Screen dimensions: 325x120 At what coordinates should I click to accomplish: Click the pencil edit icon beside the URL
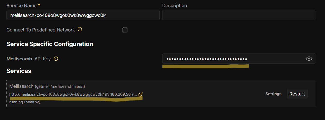[140, 94]
